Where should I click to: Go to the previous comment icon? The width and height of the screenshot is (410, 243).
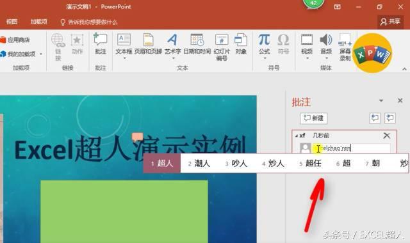coord(375,118)
